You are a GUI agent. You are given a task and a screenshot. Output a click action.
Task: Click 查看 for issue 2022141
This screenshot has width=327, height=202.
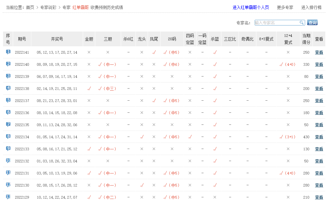pyautogui.click(x=319, y=52)
